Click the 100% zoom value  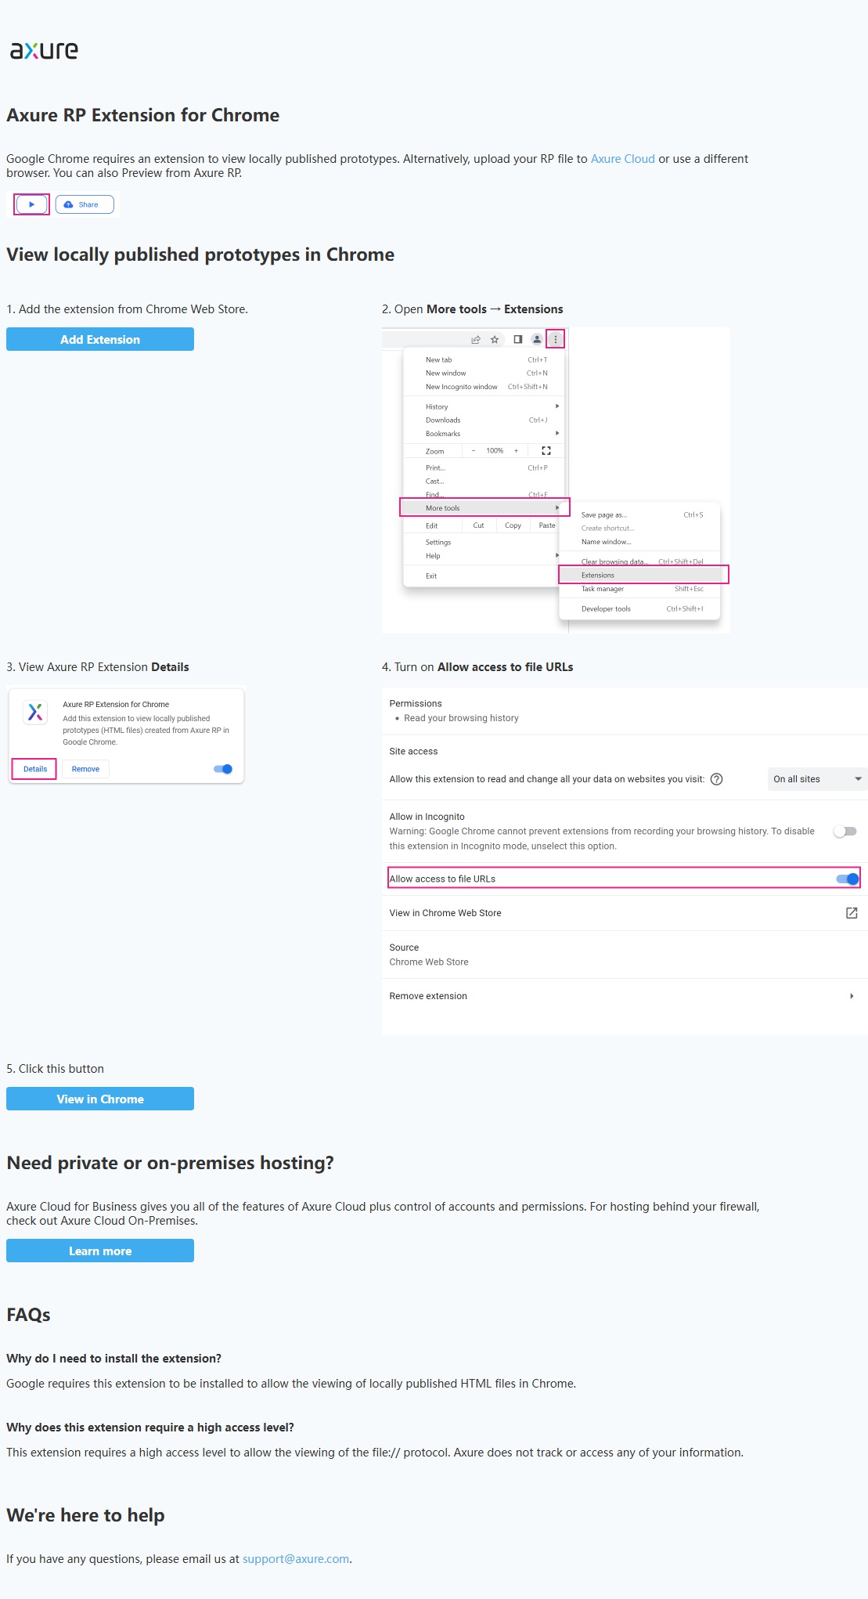click(x=495, y=451)
